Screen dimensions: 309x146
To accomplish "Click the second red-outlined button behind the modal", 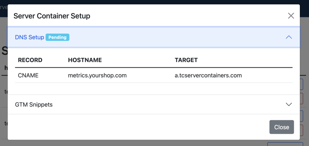I will coord(303,130).
